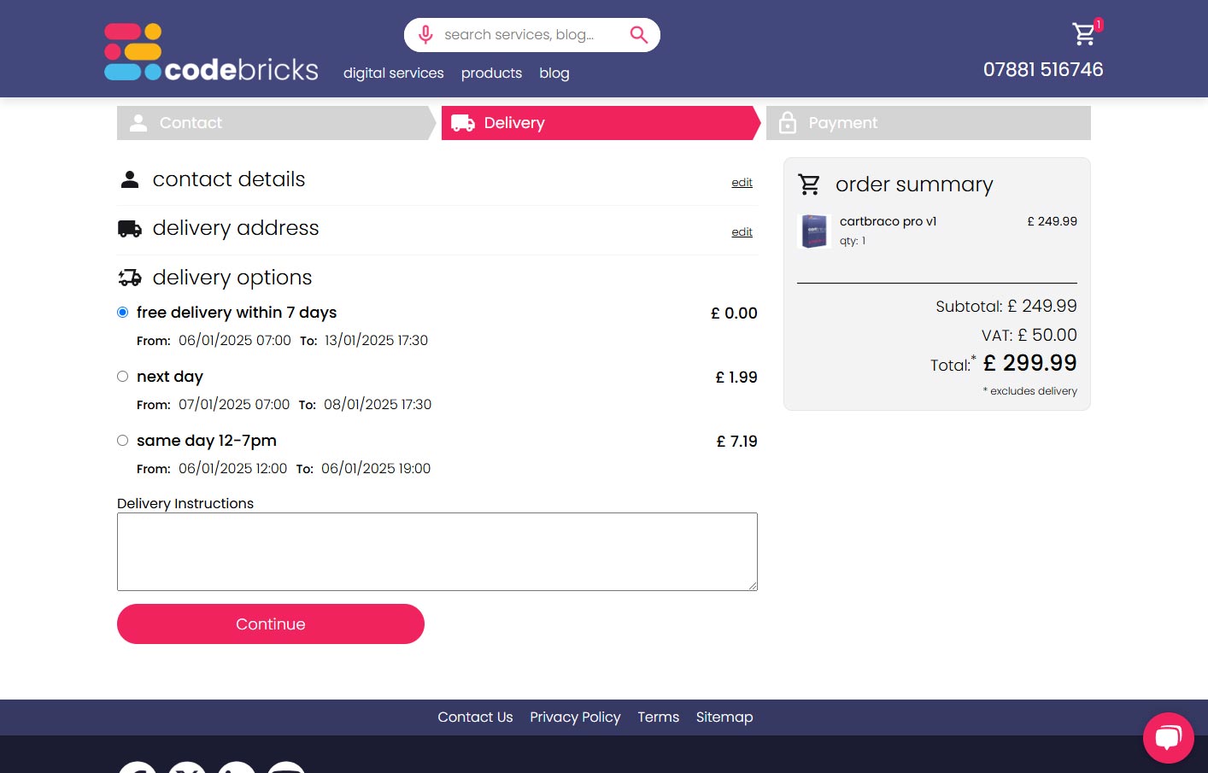Image resolution: width=1208 pixels, height=773 pixels.
Task: Click the cart icon in order summary
Action: click(809, 184)
